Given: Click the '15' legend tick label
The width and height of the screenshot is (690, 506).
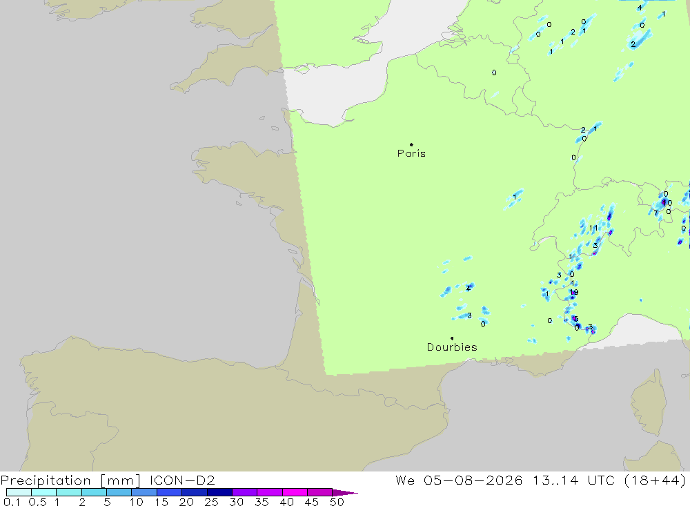Looking at the screenshot, I should pyautogui.click(x=161, y=502).
